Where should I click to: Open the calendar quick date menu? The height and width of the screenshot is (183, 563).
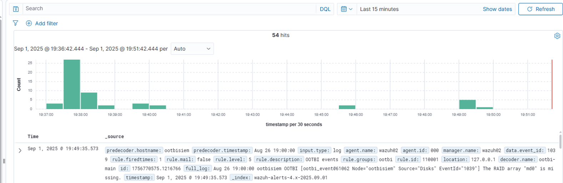click(346, 9)
